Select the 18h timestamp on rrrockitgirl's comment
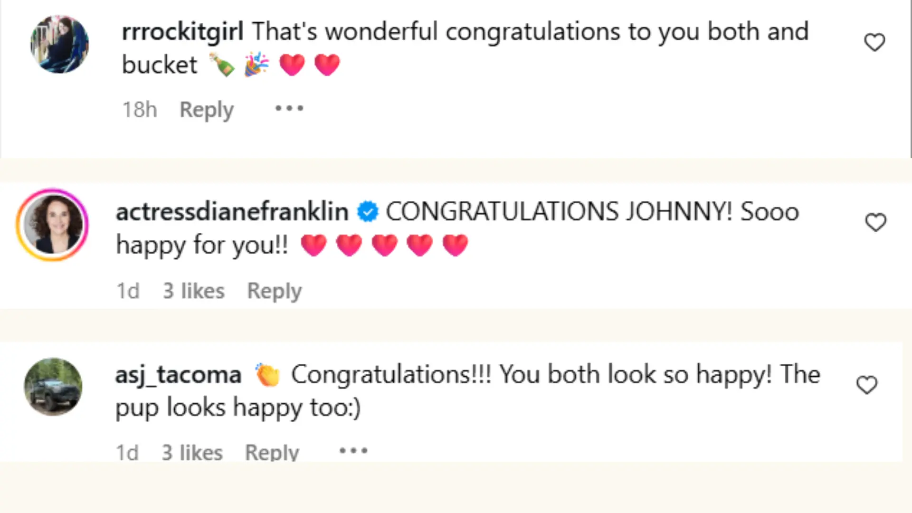 [139, 109]
